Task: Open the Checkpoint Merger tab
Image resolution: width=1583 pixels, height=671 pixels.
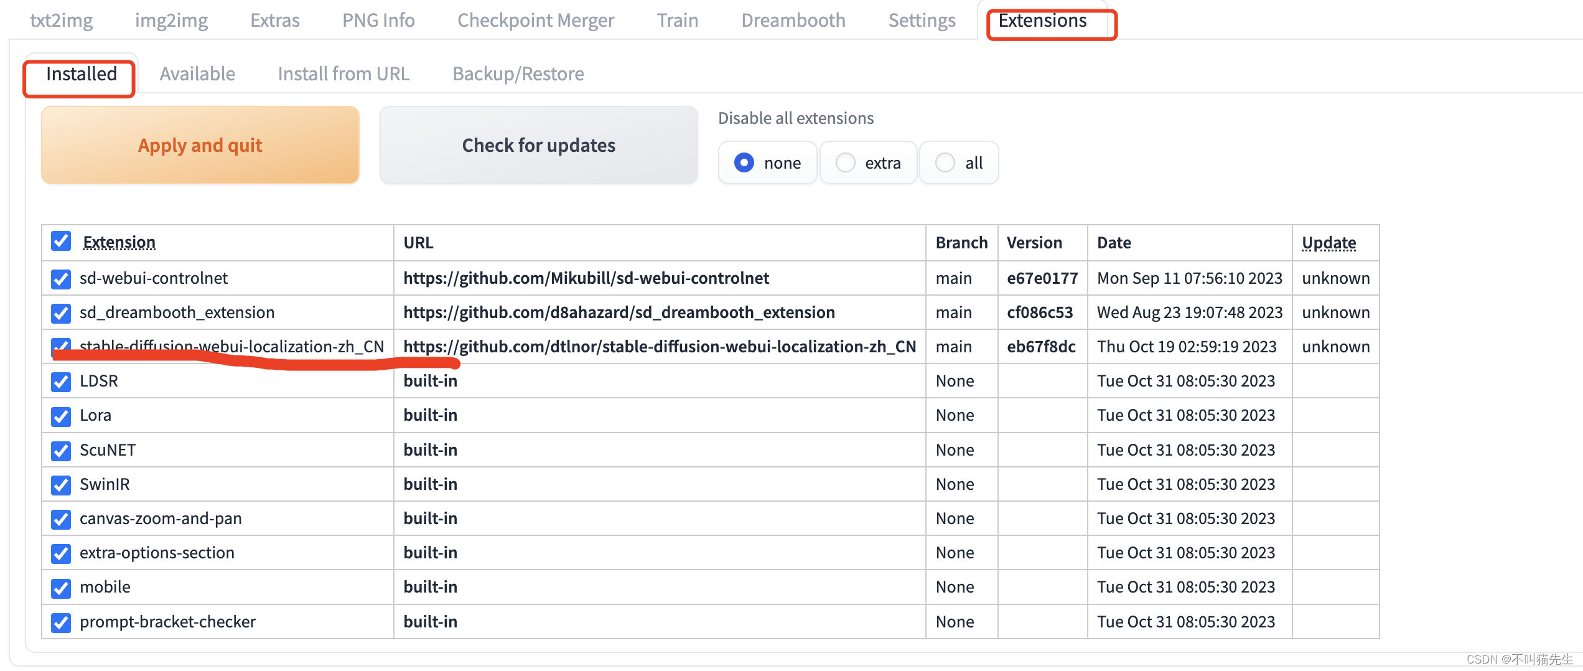Action: [x=536, y=21]
